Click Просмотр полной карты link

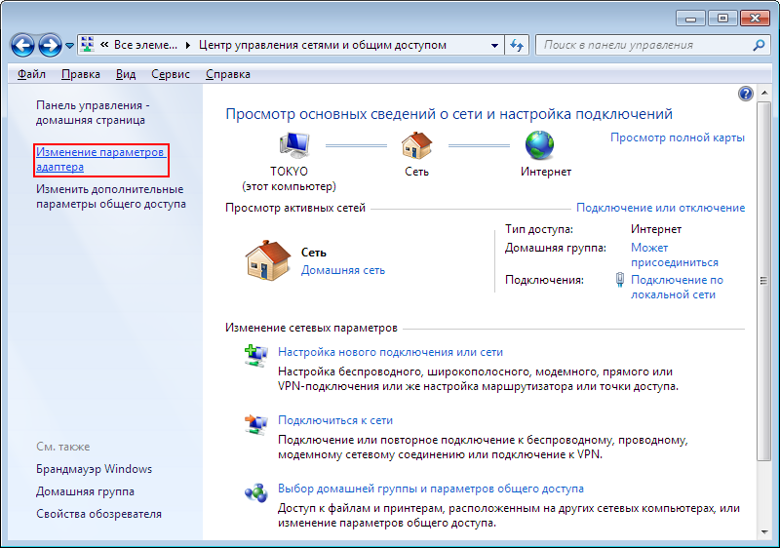(x=677, y=137)
